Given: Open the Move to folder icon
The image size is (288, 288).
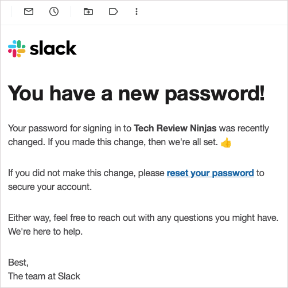Looking at the screenshot, I should pyautogui.click(x=88, y=11).
